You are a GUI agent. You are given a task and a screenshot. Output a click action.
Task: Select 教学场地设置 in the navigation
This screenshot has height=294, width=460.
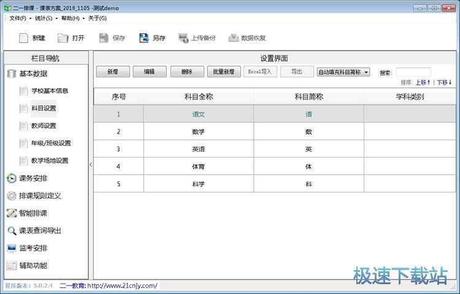(50, 160)
